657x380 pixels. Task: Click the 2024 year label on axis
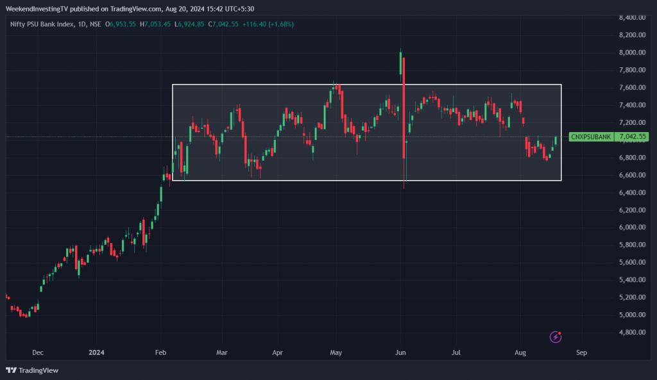[x=96, y=352]
